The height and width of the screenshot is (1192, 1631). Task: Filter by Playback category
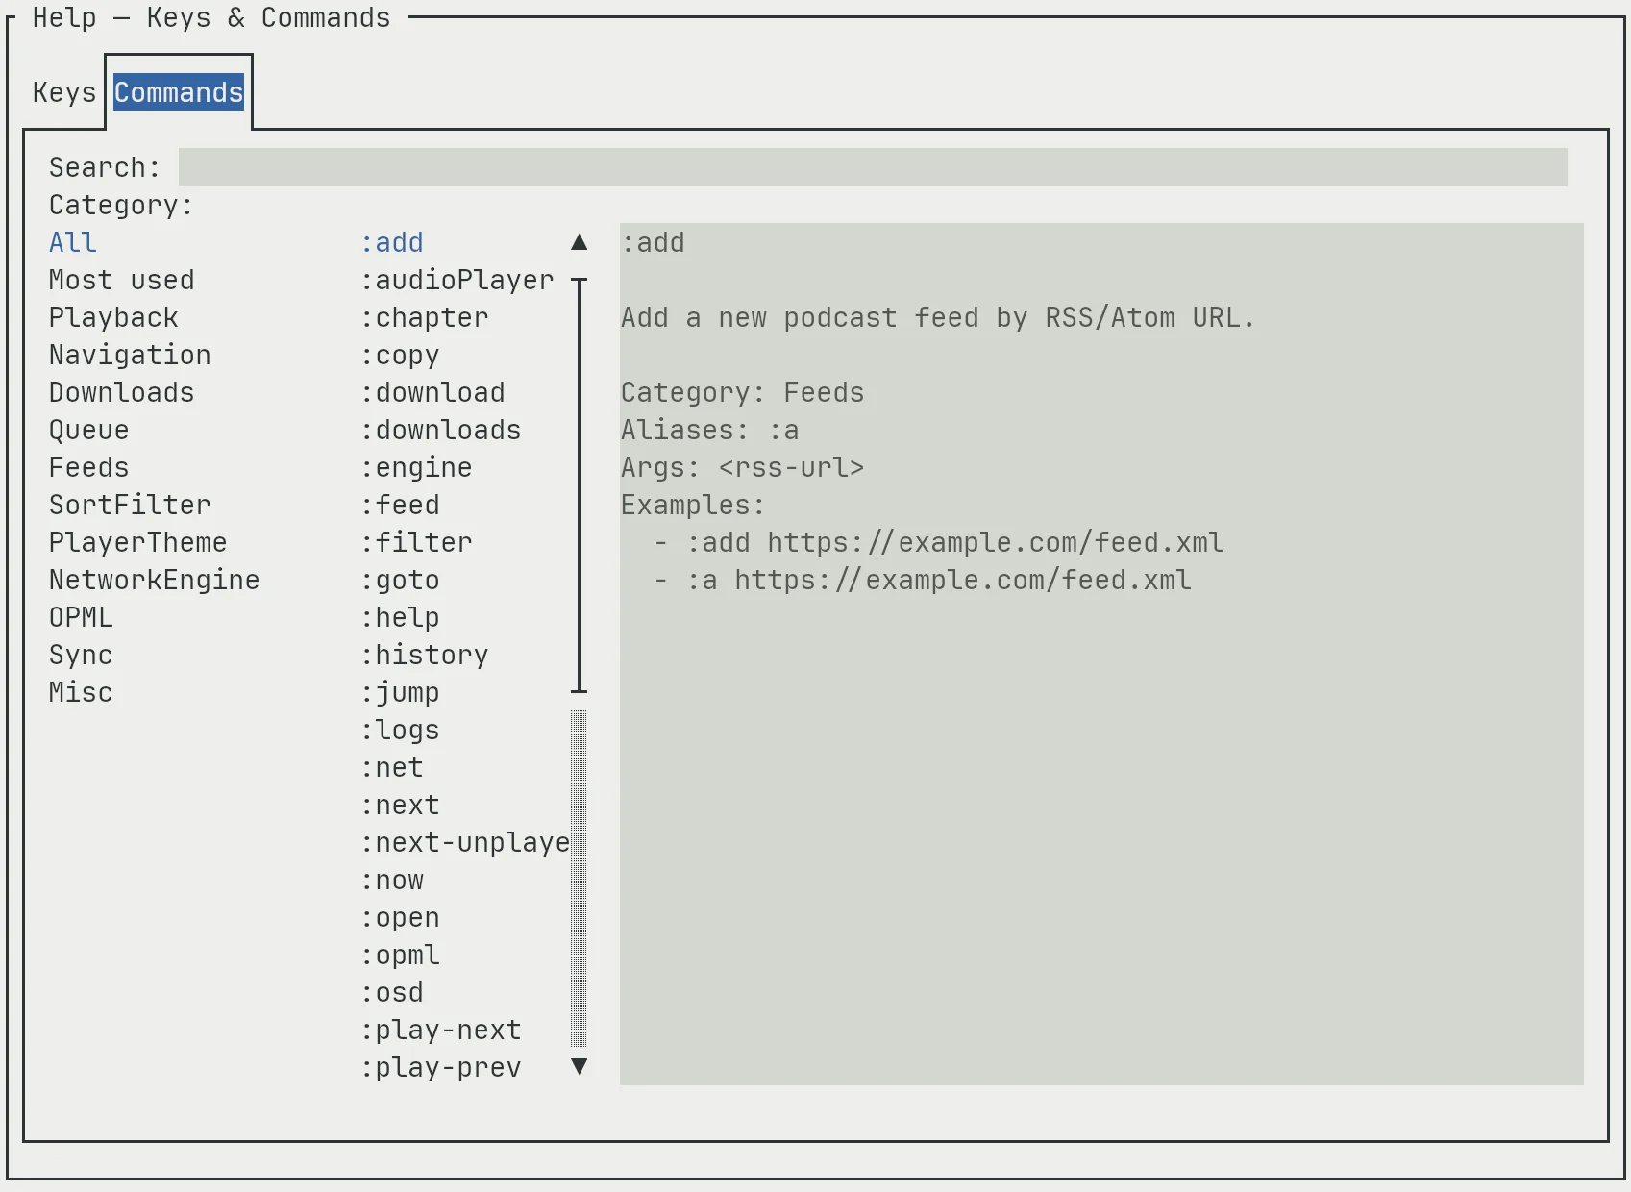(x=113, y=317)
